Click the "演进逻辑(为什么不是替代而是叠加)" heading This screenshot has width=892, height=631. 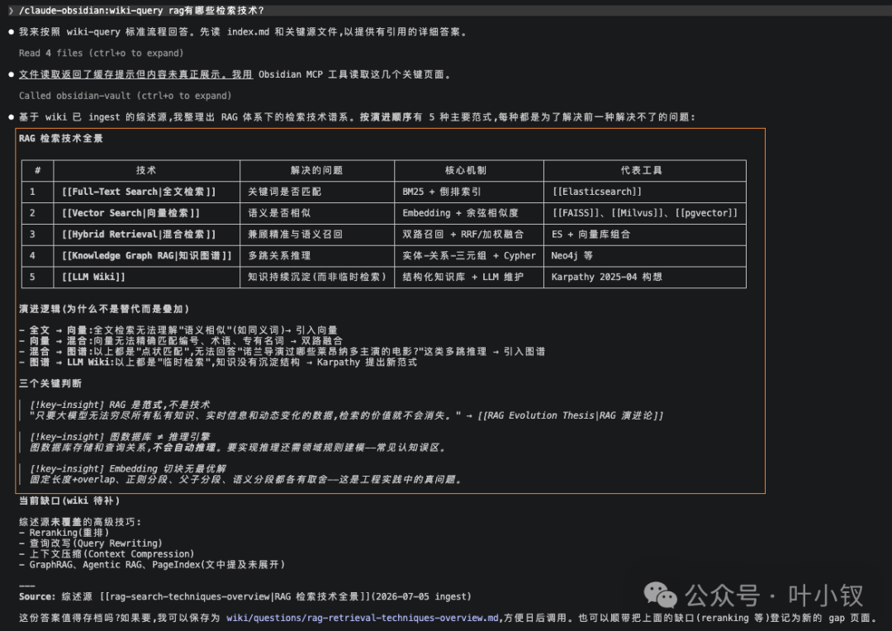coord(103,309)
